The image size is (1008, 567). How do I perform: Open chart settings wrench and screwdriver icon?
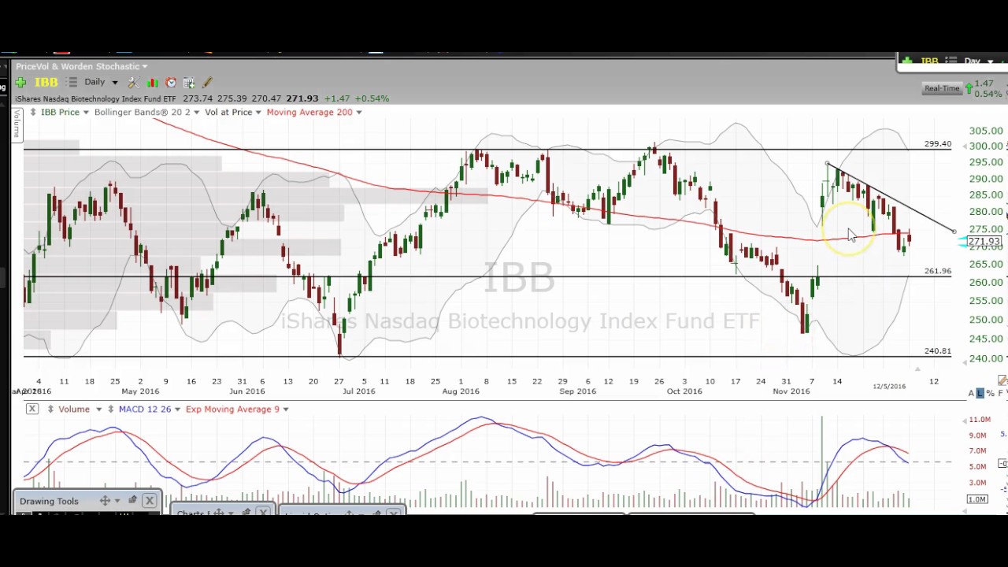(133, 82)
